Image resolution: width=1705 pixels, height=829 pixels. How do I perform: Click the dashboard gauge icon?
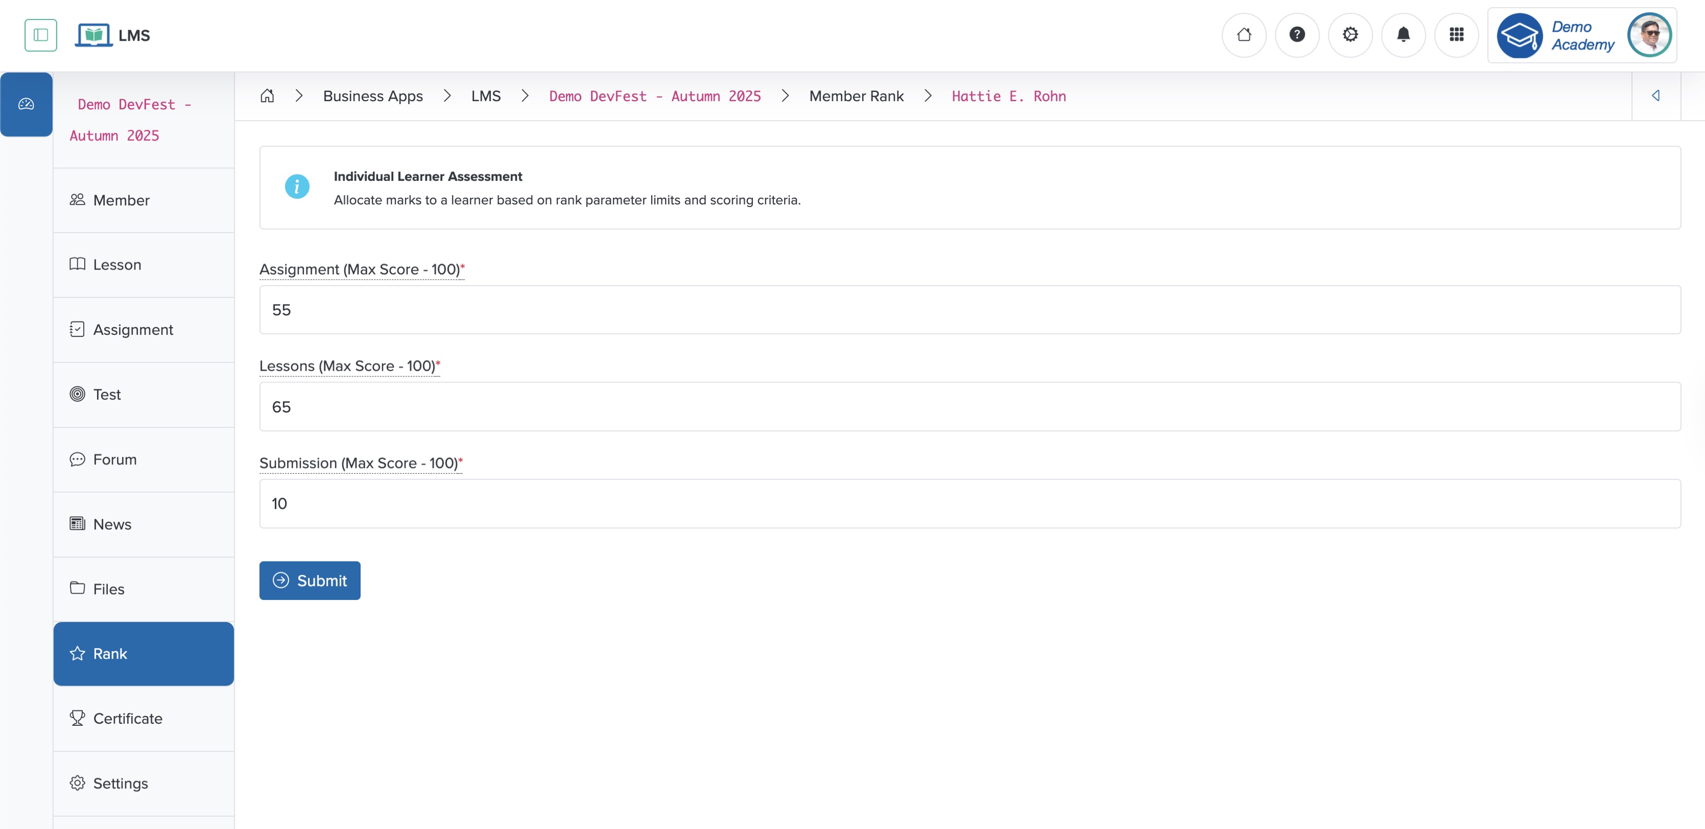[x=27, y=105]
